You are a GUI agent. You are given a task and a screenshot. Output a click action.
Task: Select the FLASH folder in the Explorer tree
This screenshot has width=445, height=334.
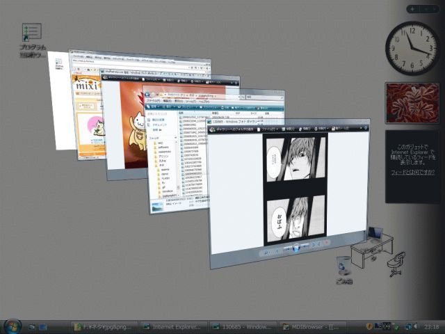pos(165,178)
